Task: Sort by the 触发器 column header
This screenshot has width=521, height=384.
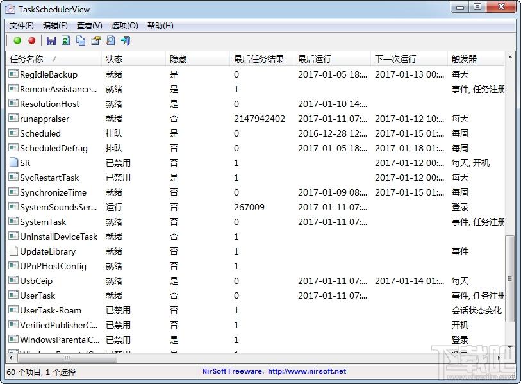Action: click(x=476, y=59)
